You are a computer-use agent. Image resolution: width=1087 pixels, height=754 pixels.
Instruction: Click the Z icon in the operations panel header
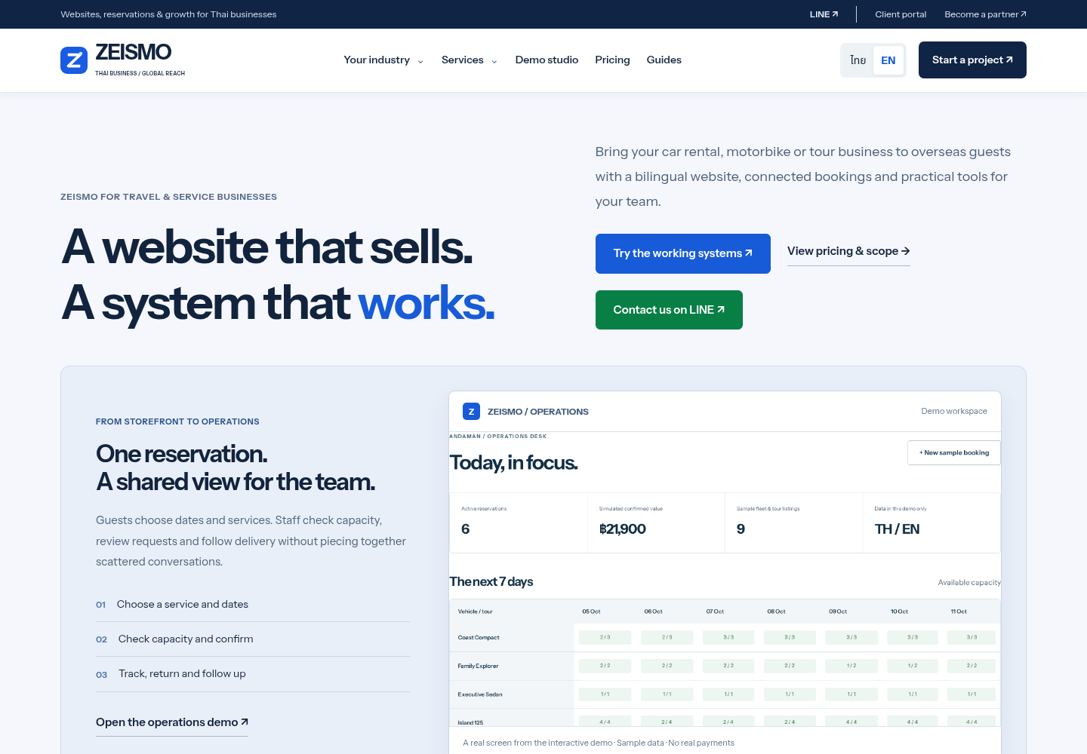[471, 411]
